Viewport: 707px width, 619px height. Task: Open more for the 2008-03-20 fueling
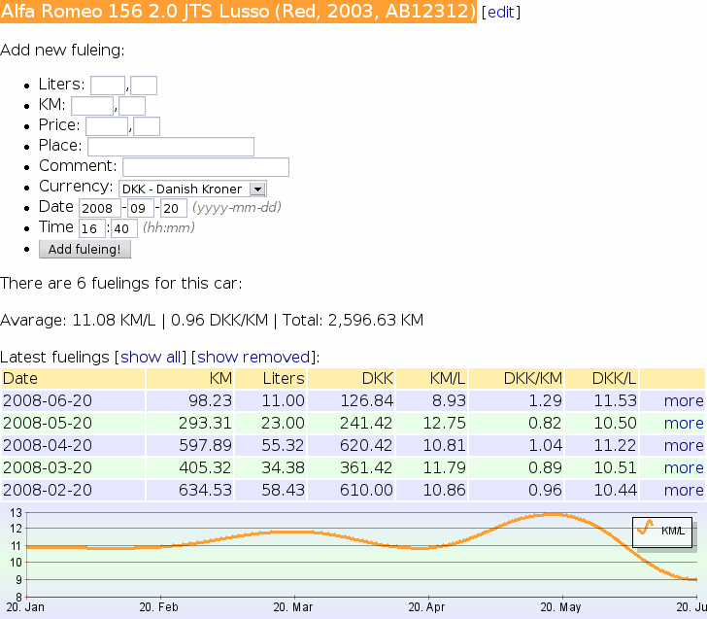pos(684,467)
